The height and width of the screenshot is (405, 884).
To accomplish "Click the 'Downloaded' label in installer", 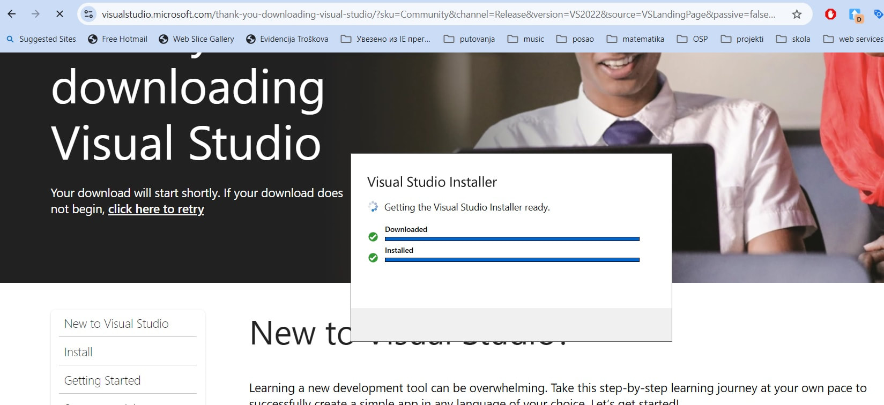I will tap(406, 229).
